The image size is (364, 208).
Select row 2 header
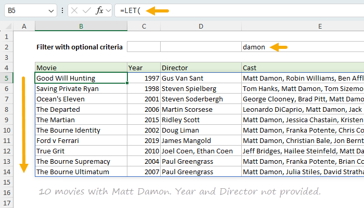coord(6,47)
